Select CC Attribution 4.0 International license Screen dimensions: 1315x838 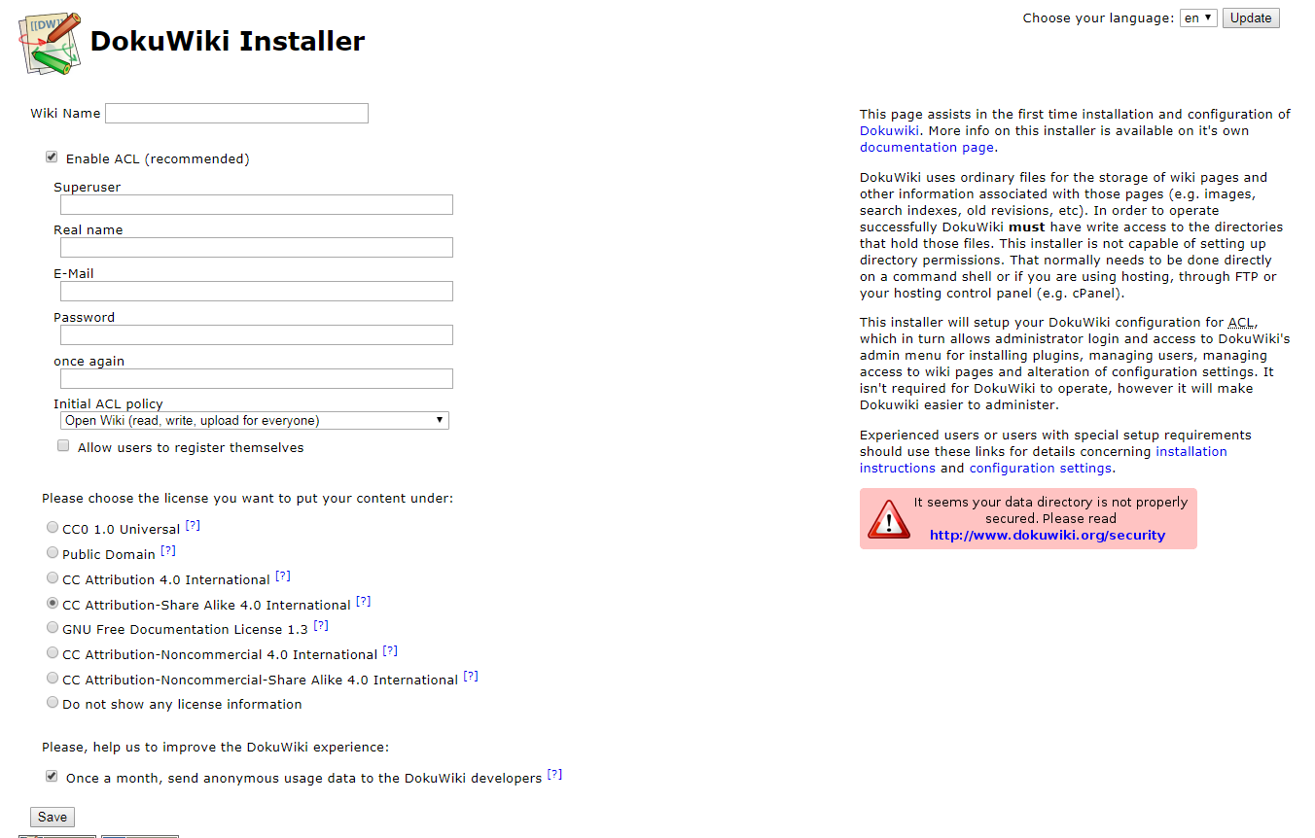(x=53, y=578)
